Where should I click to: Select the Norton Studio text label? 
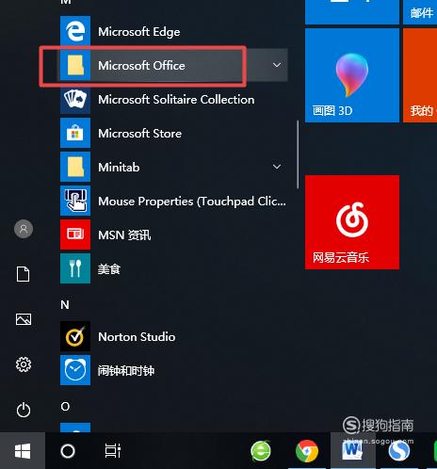point(137,337)
